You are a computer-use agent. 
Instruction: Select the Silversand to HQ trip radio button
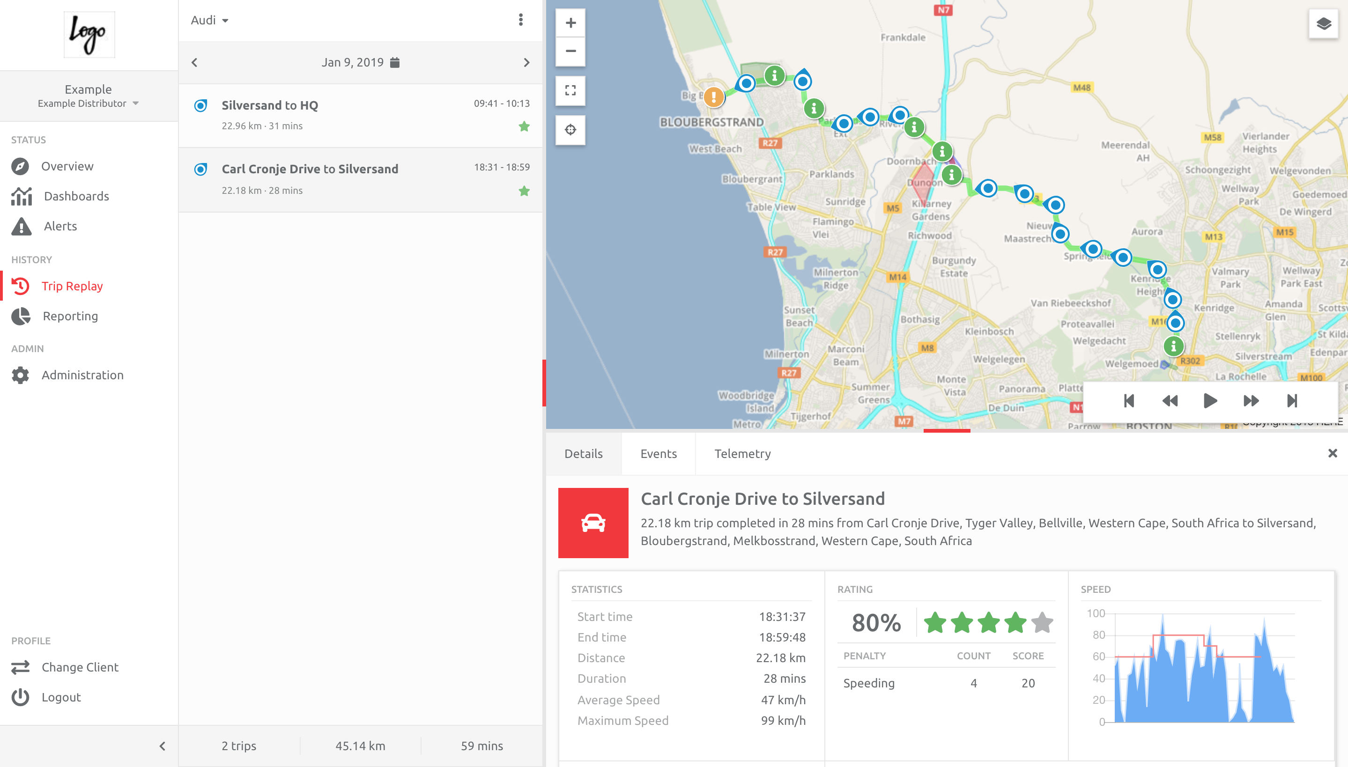click(200, 105)
